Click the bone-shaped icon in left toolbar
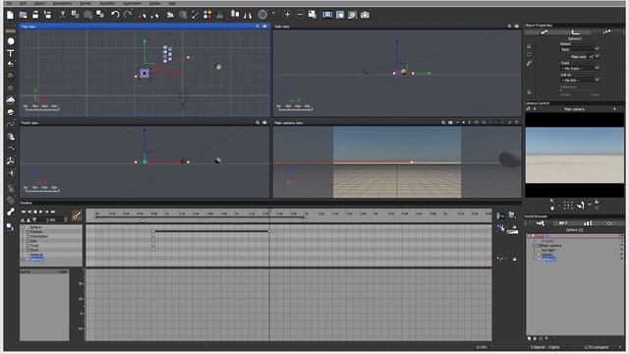The height and width of the screenshot is (354, 629). coord(11,212)
